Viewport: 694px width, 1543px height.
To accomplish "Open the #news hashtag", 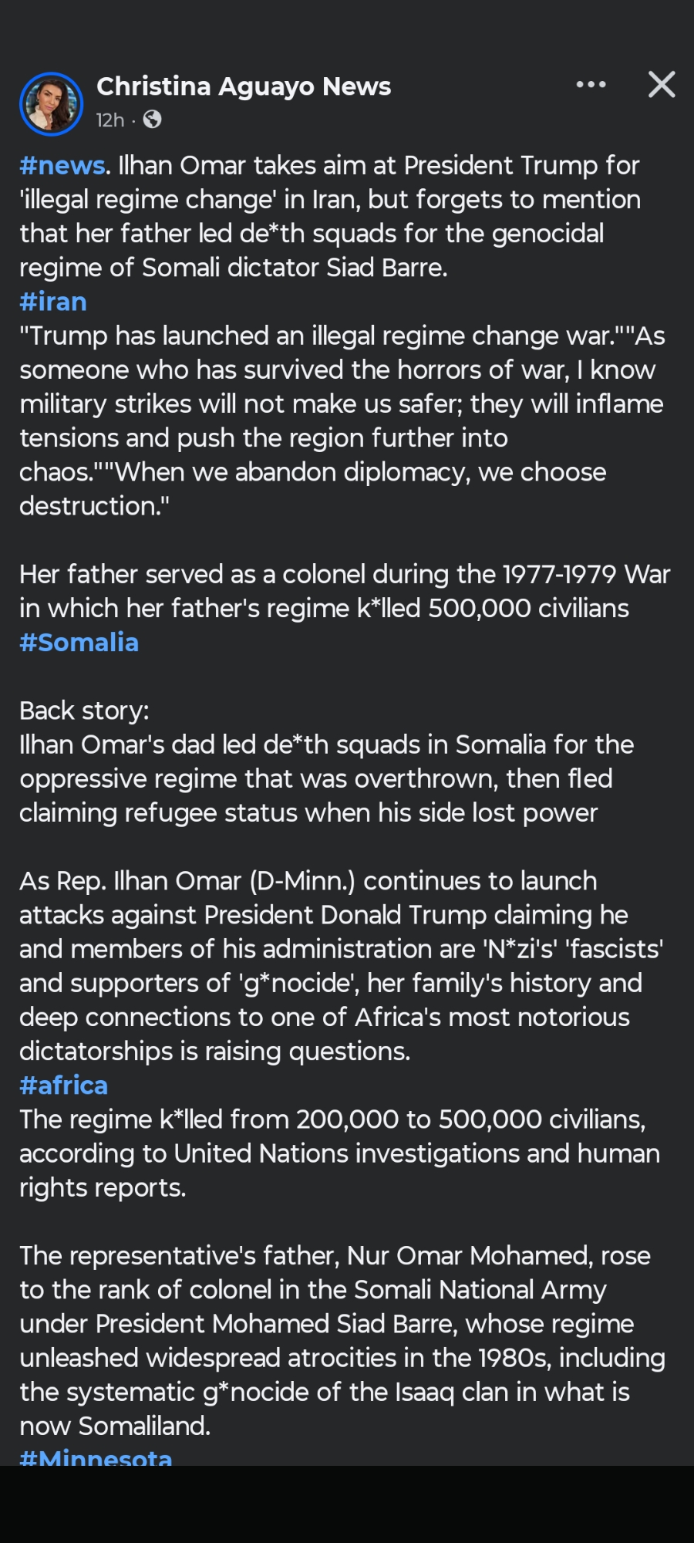I will click(x=62, y=165).
